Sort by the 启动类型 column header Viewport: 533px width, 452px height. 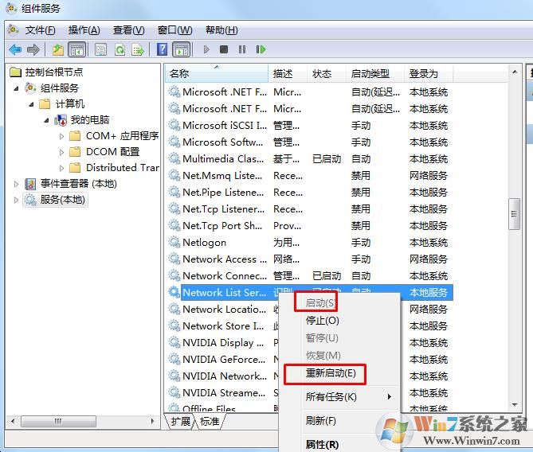click(374, 73)
